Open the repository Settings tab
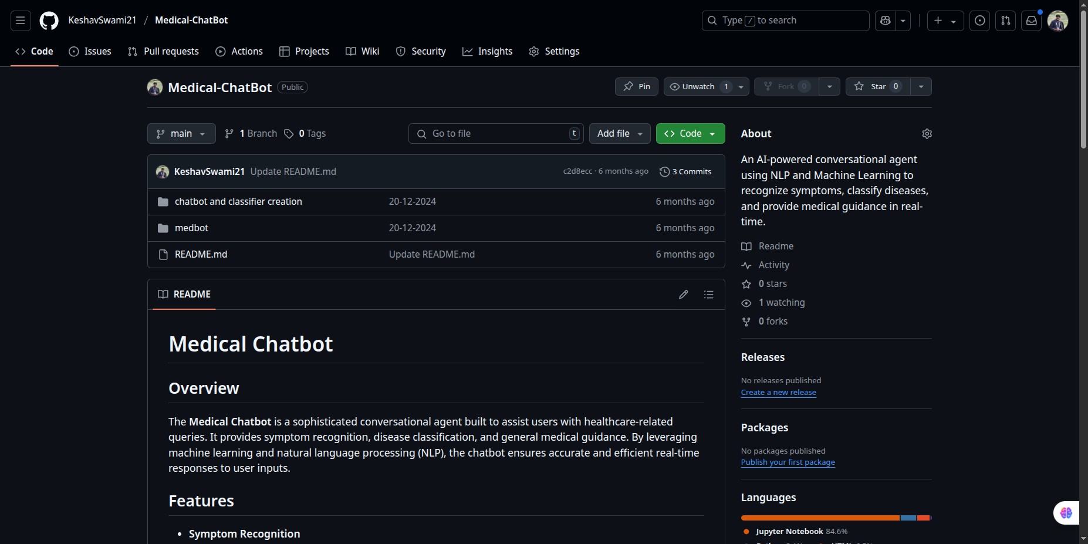1088x544 pixels. click(x=554, y=52)
